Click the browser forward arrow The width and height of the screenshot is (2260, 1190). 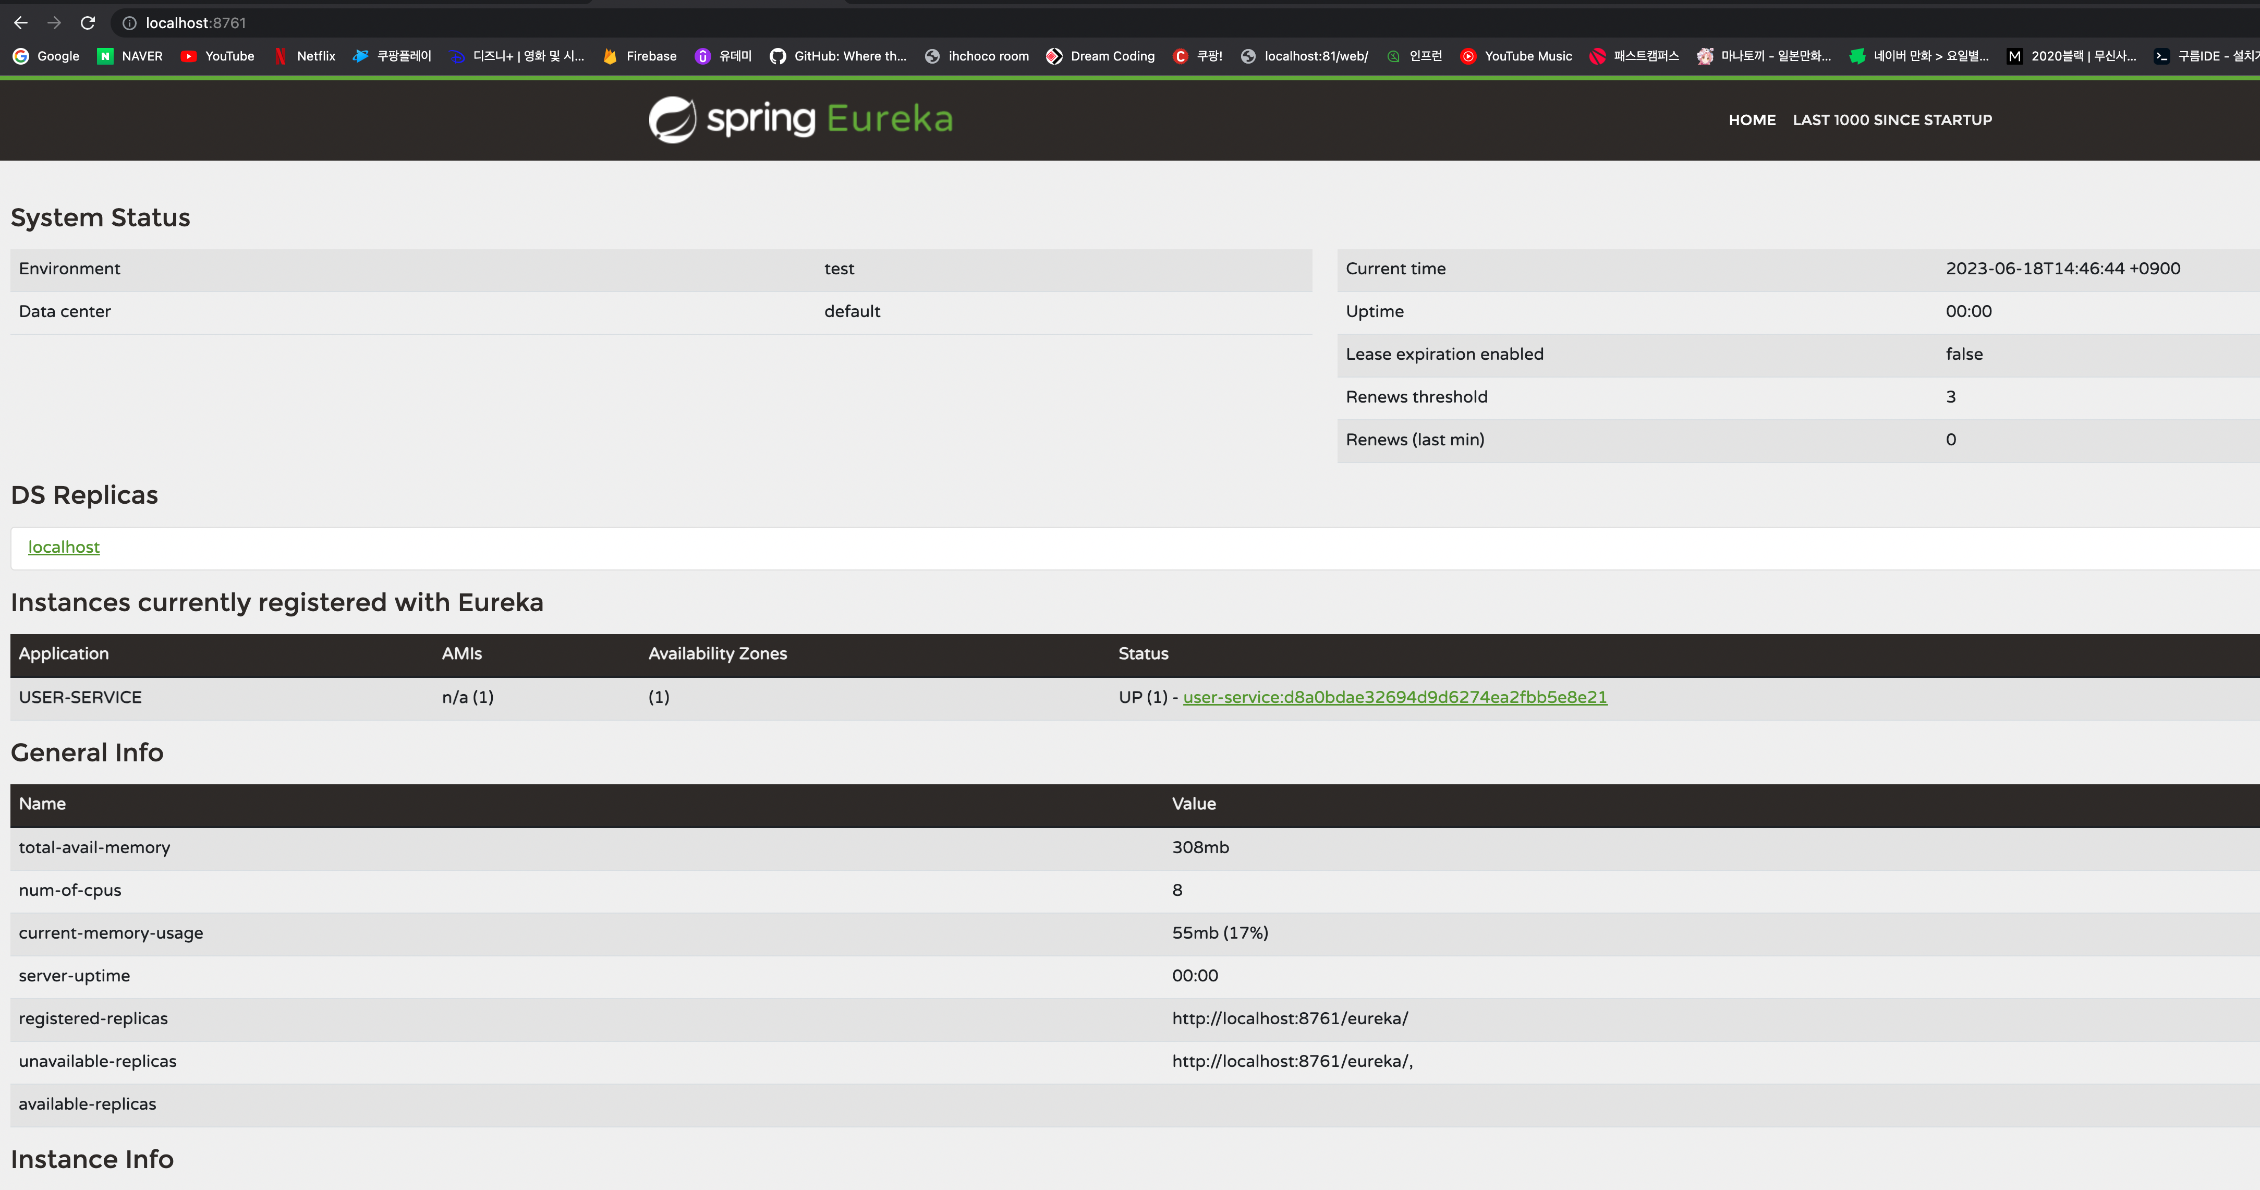pyautogui.click(x=54, y=23)
